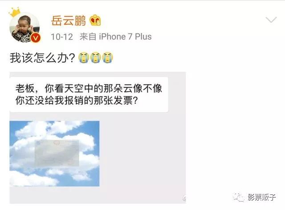Open 岳云鹏's profile avatar photo
Viewport: 285px width, 210px height.
click(24, 28)
